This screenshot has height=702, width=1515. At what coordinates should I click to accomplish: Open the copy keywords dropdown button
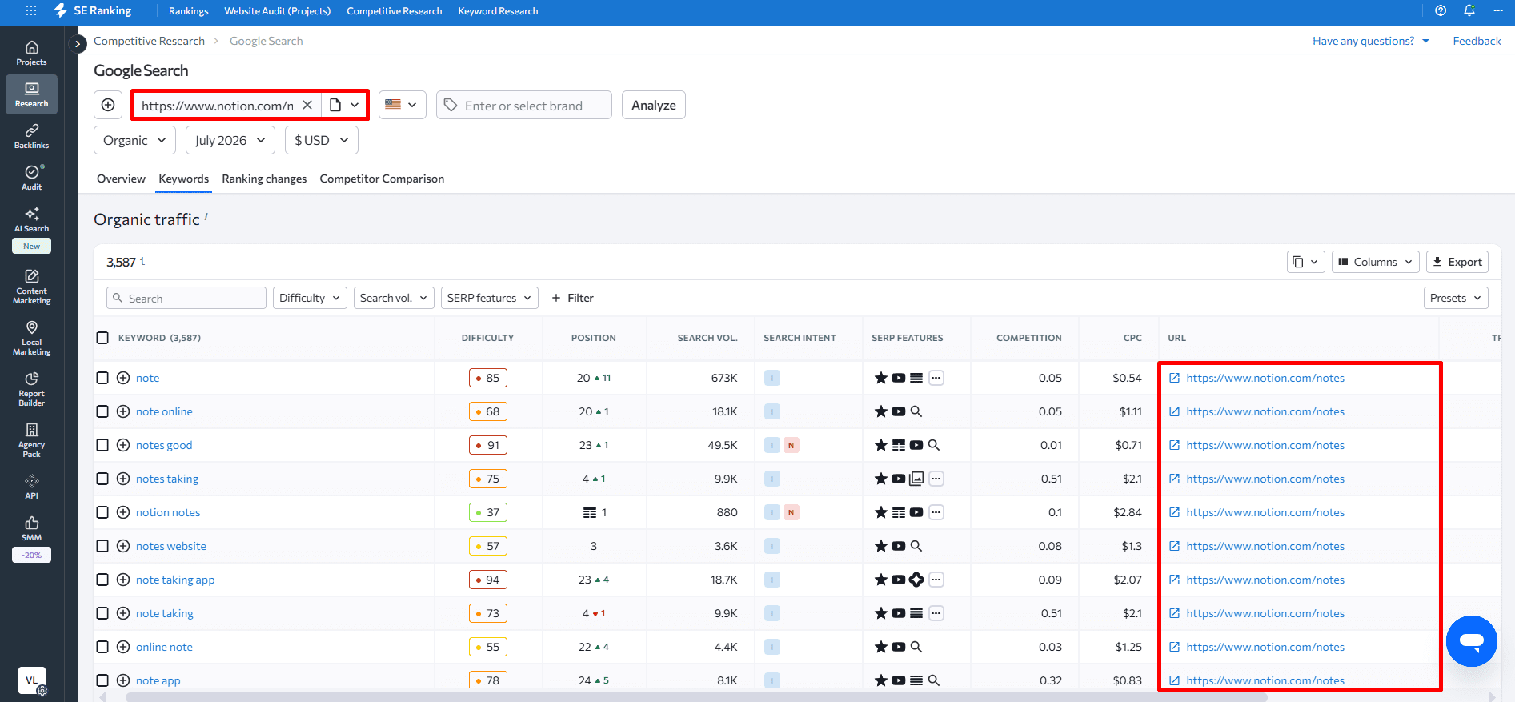(1305, 262)
